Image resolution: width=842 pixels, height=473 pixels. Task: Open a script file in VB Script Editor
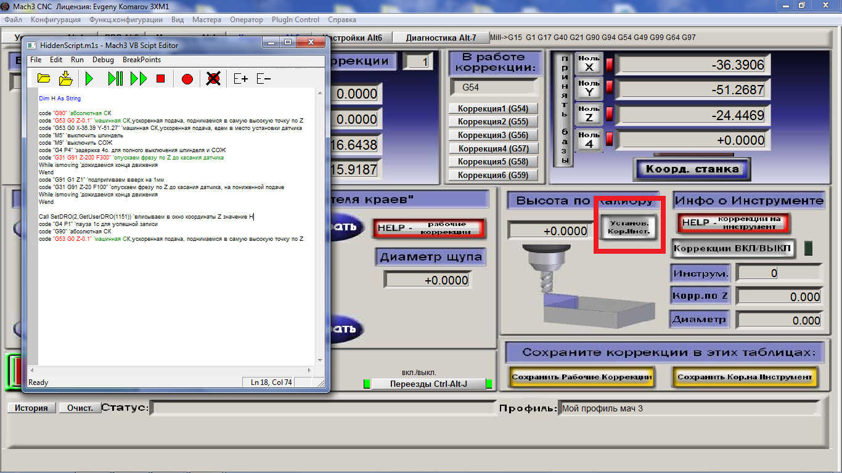(x=44, y=79)
